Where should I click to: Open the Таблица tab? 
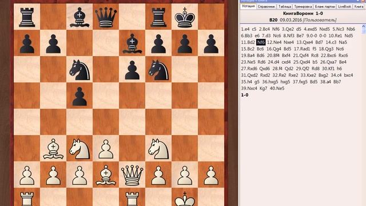point(285,6)
